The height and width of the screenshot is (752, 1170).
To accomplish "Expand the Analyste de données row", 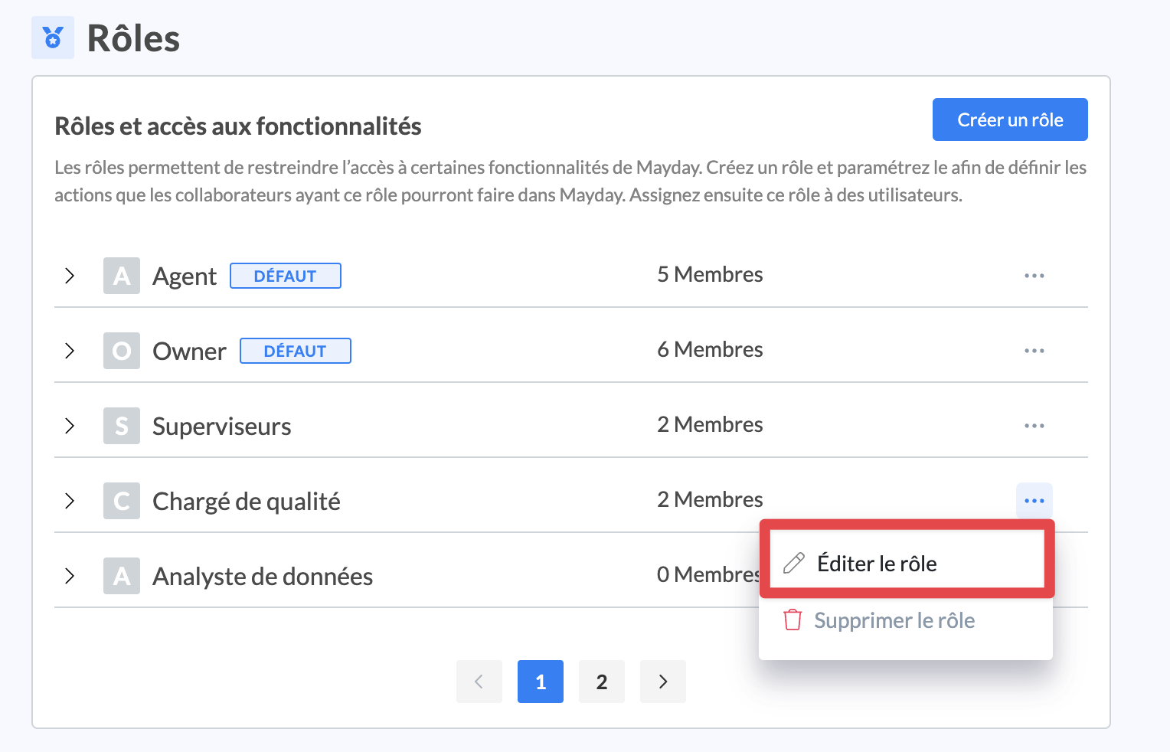I will point(70,576).
